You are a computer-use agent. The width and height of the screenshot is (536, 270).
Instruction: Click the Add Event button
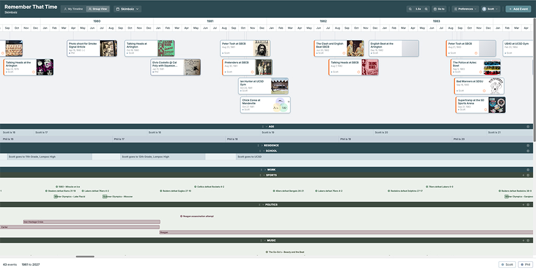(x=518, y=9)
